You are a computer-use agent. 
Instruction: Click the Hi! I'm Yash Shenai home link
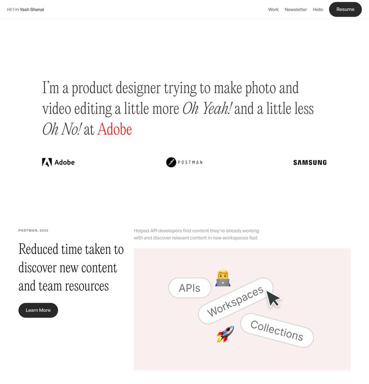tap(25, 10)
